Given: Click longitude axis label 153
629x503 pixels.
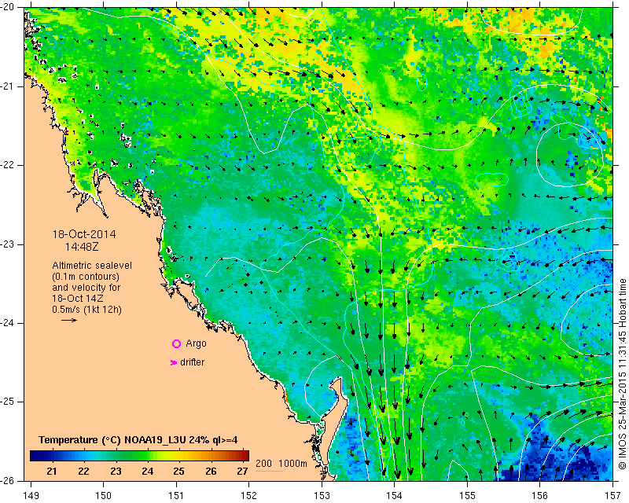Looking at the screenshot, I should [x=322, y=496].
